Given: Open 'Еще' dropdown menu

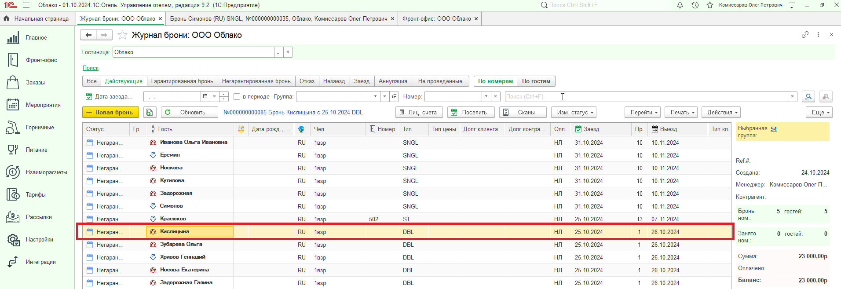Looking at the screenshot, I should click(x=819, y=112).
